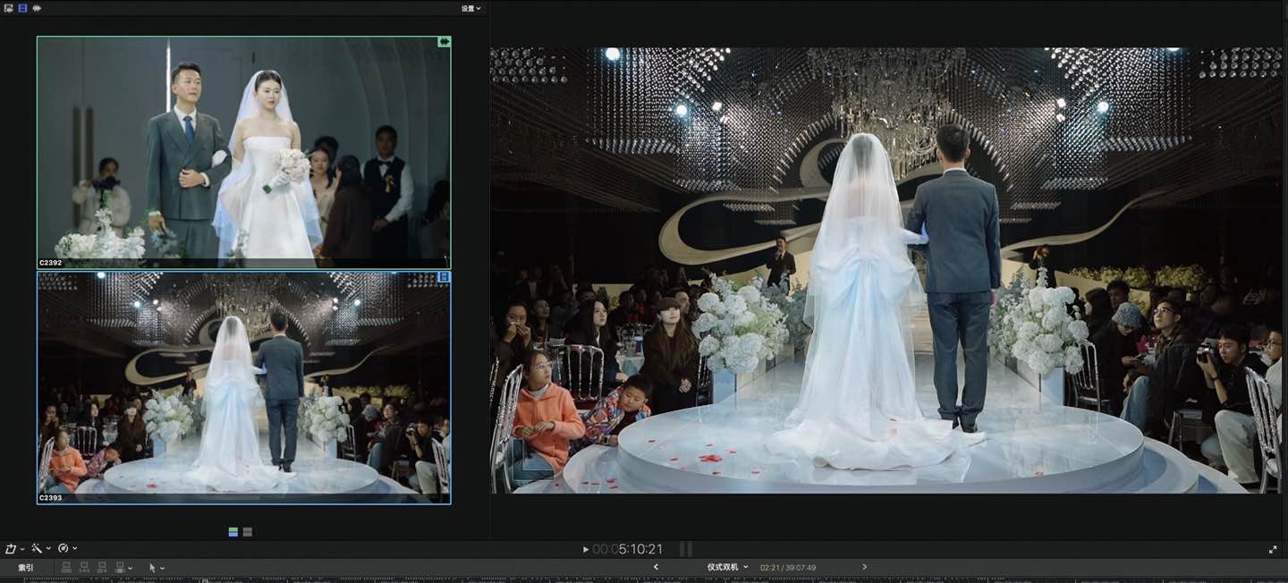This screenshot has width=1288, height=583.
Task: Enable audio-only switching mode
Action: click(37, 8)
